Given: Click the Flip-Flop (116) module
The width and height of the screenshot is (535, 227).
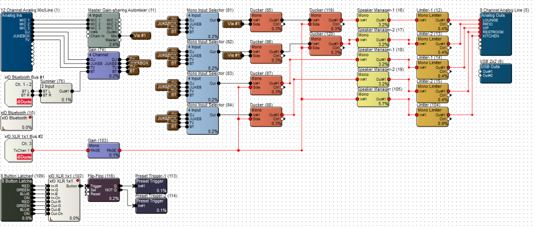Looking at the screenshot, I should (104, 190).
